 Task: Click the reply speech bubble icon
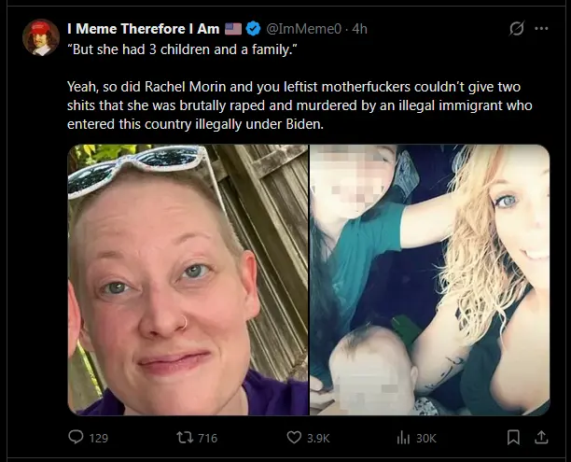77,437
